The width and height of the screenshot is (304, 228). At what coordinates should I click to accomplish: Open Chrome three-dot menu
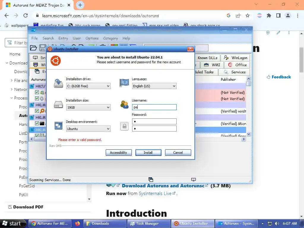(x=297, y=15)
